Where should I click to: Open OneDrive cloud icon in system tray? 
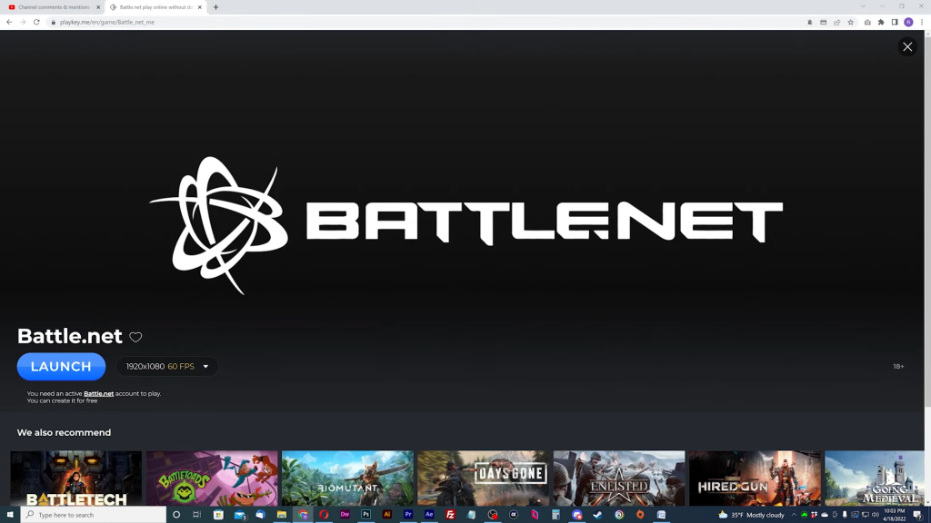(825, 515)
